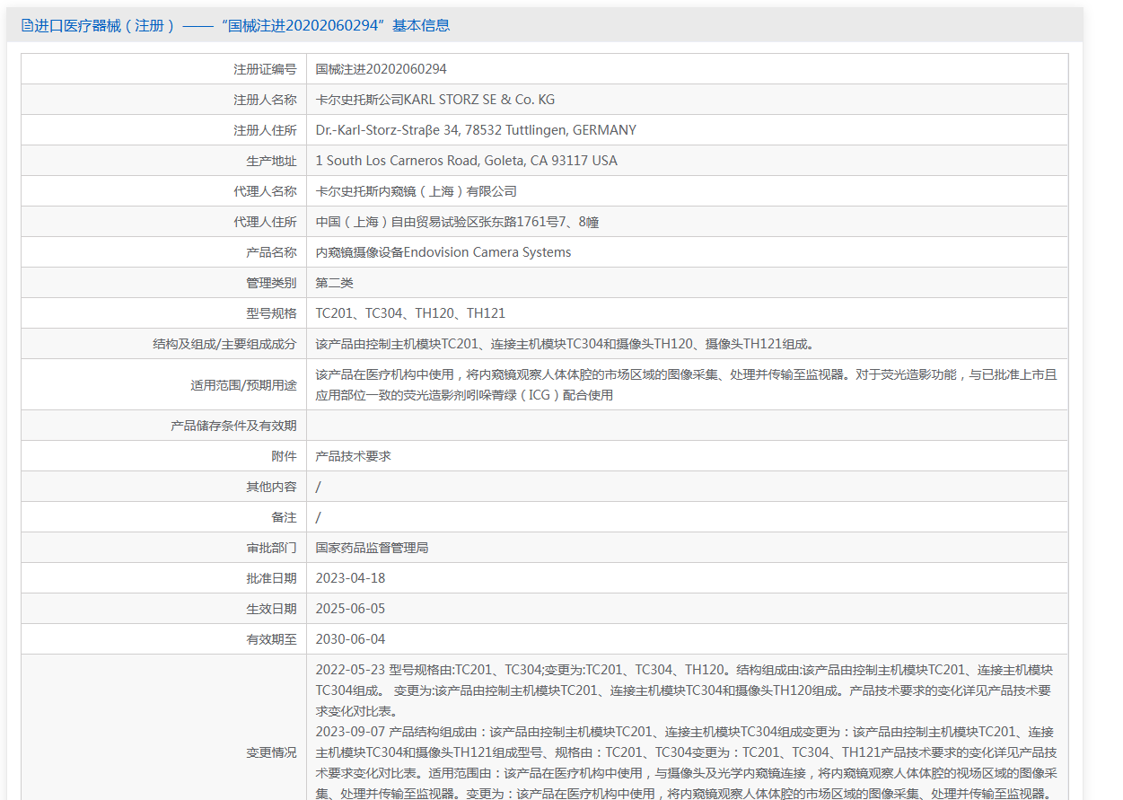Click the 产品名称 label
Viewport: 1123px width, 800px height.
(271, 252)
